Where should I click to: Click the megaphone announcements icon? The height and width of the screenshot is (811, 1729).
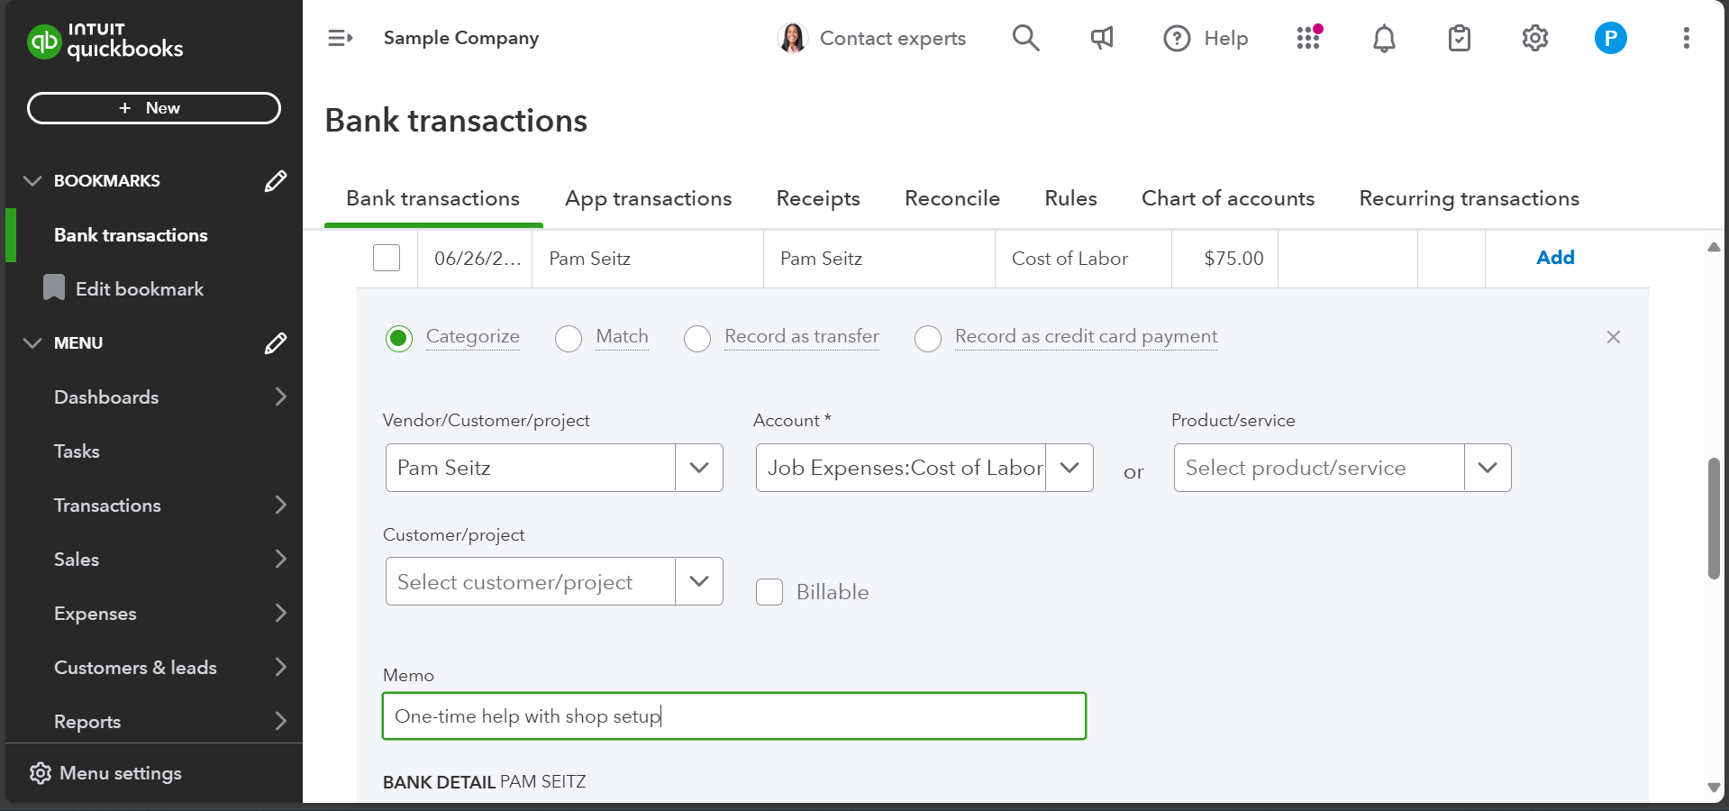click(x=1101, y=38)
